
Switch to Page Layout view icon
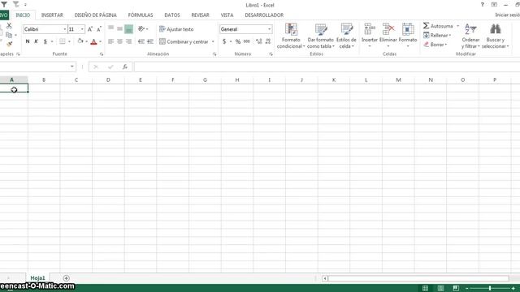[440, 288]
